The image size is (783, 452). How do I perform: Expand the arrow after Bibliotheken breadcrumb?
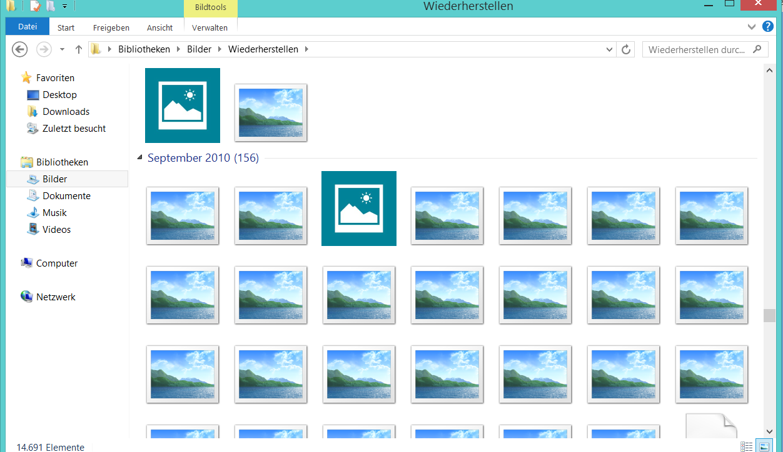coord(178,49)
